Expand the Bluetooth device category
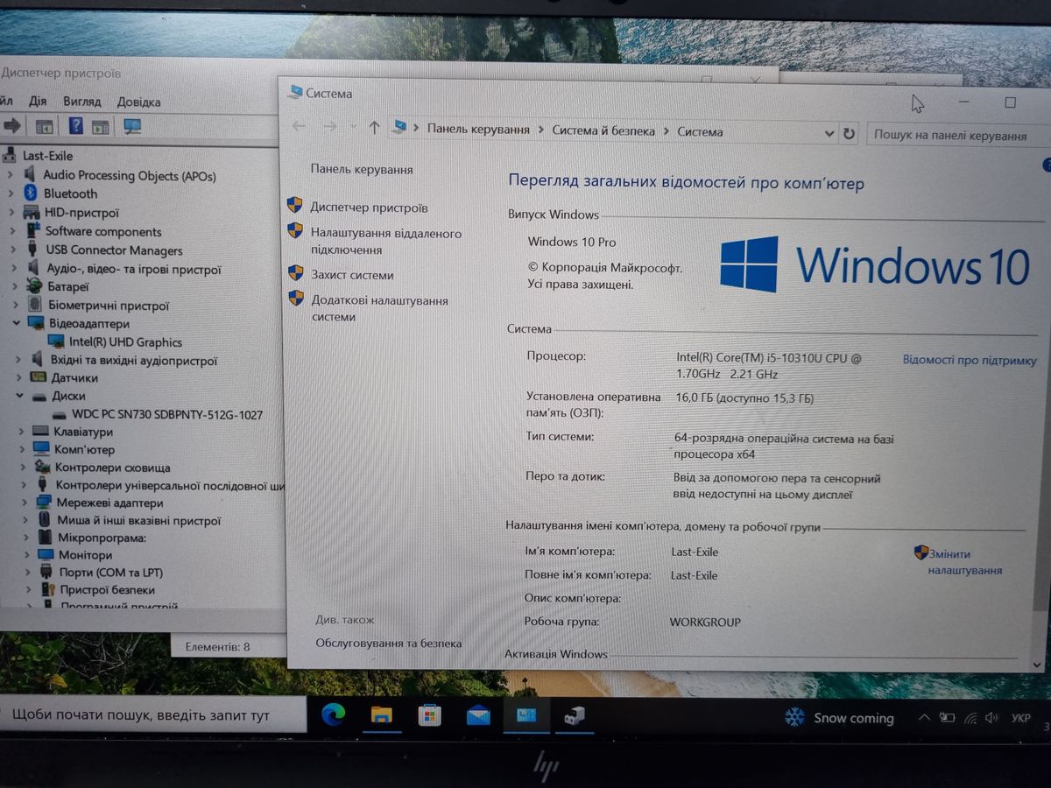 pyautogui.click(x=11, y=193)
